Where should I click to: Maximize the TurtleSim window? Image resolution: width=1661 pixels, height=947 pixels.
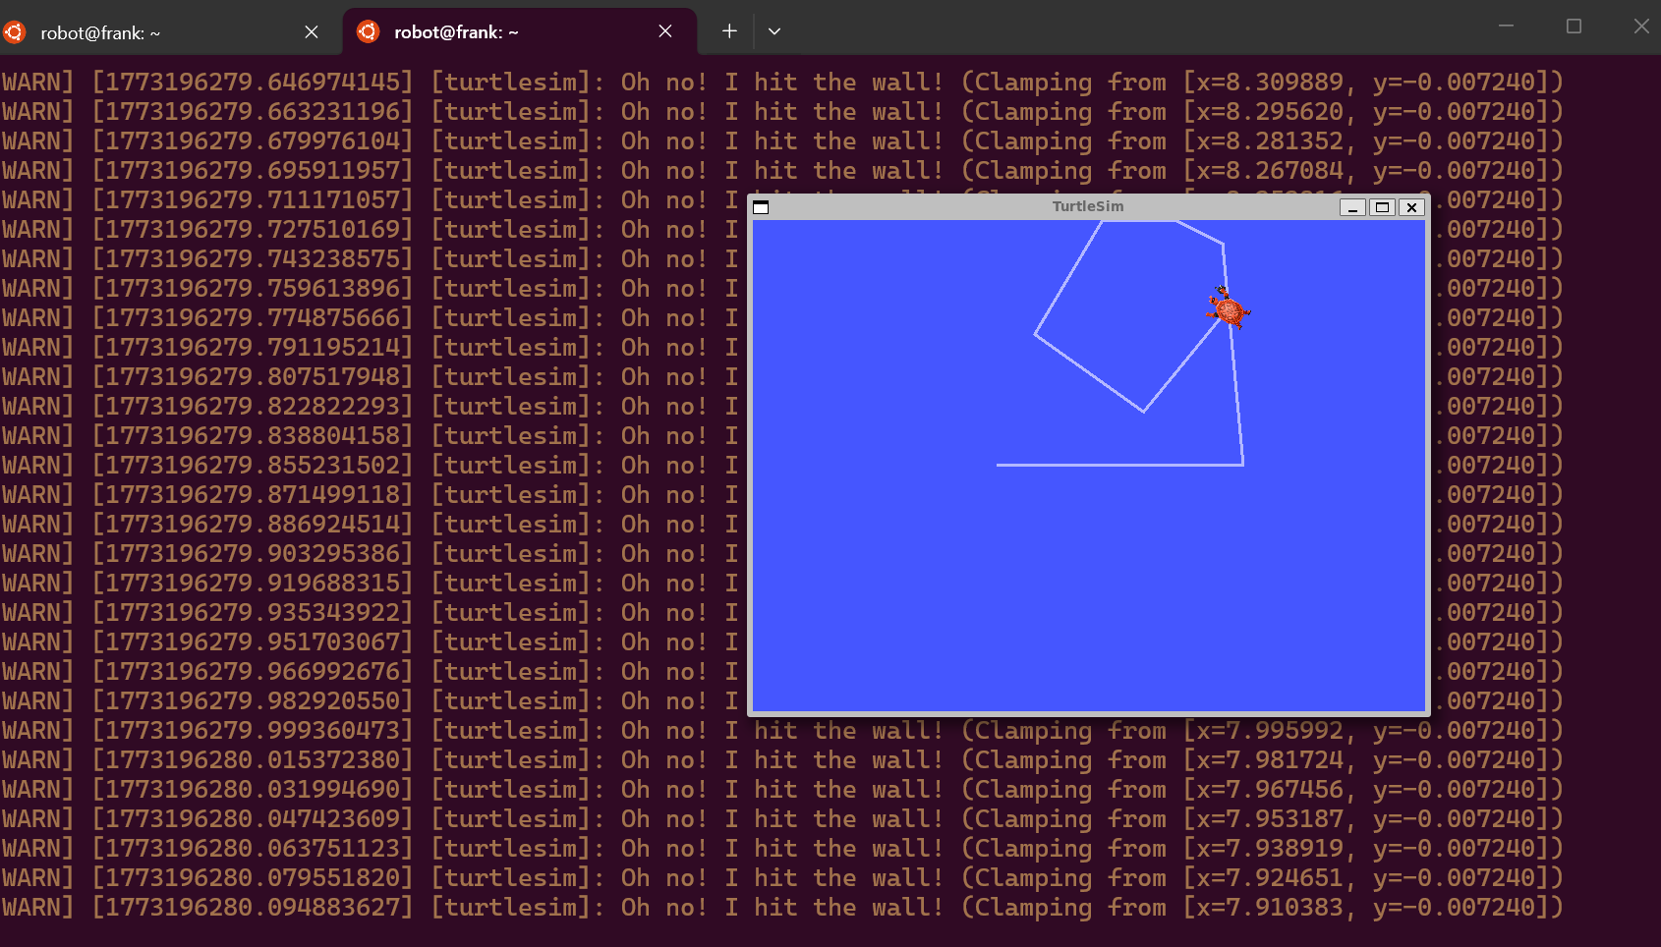click(1382, 207)
